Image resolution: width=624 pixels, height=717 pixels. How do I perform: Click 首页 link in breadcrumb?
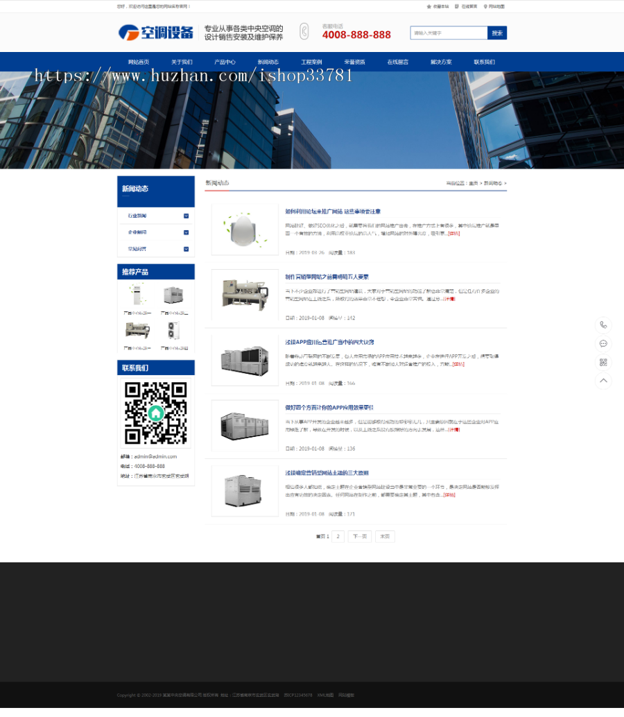click(473, 183)
